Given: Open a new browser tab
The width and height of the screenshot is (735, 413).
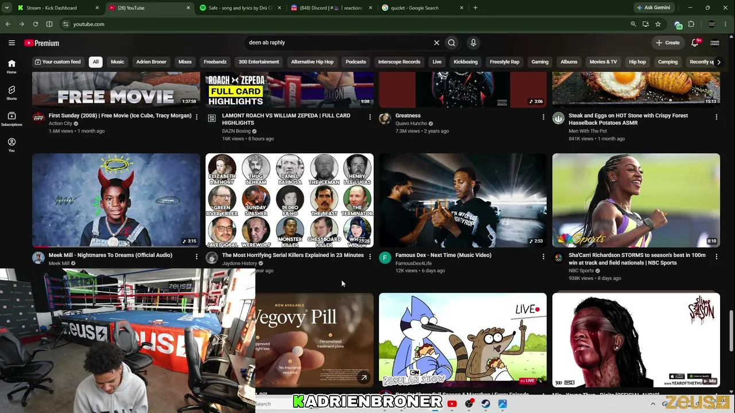Looking at the screenshot, I should (x=475, y=8).
